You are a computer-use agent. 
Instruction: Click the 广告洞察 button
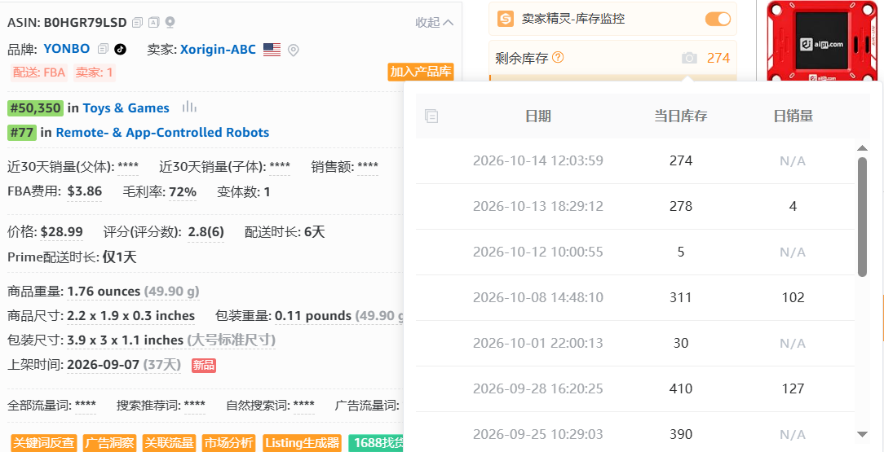[x=109, y=443]
